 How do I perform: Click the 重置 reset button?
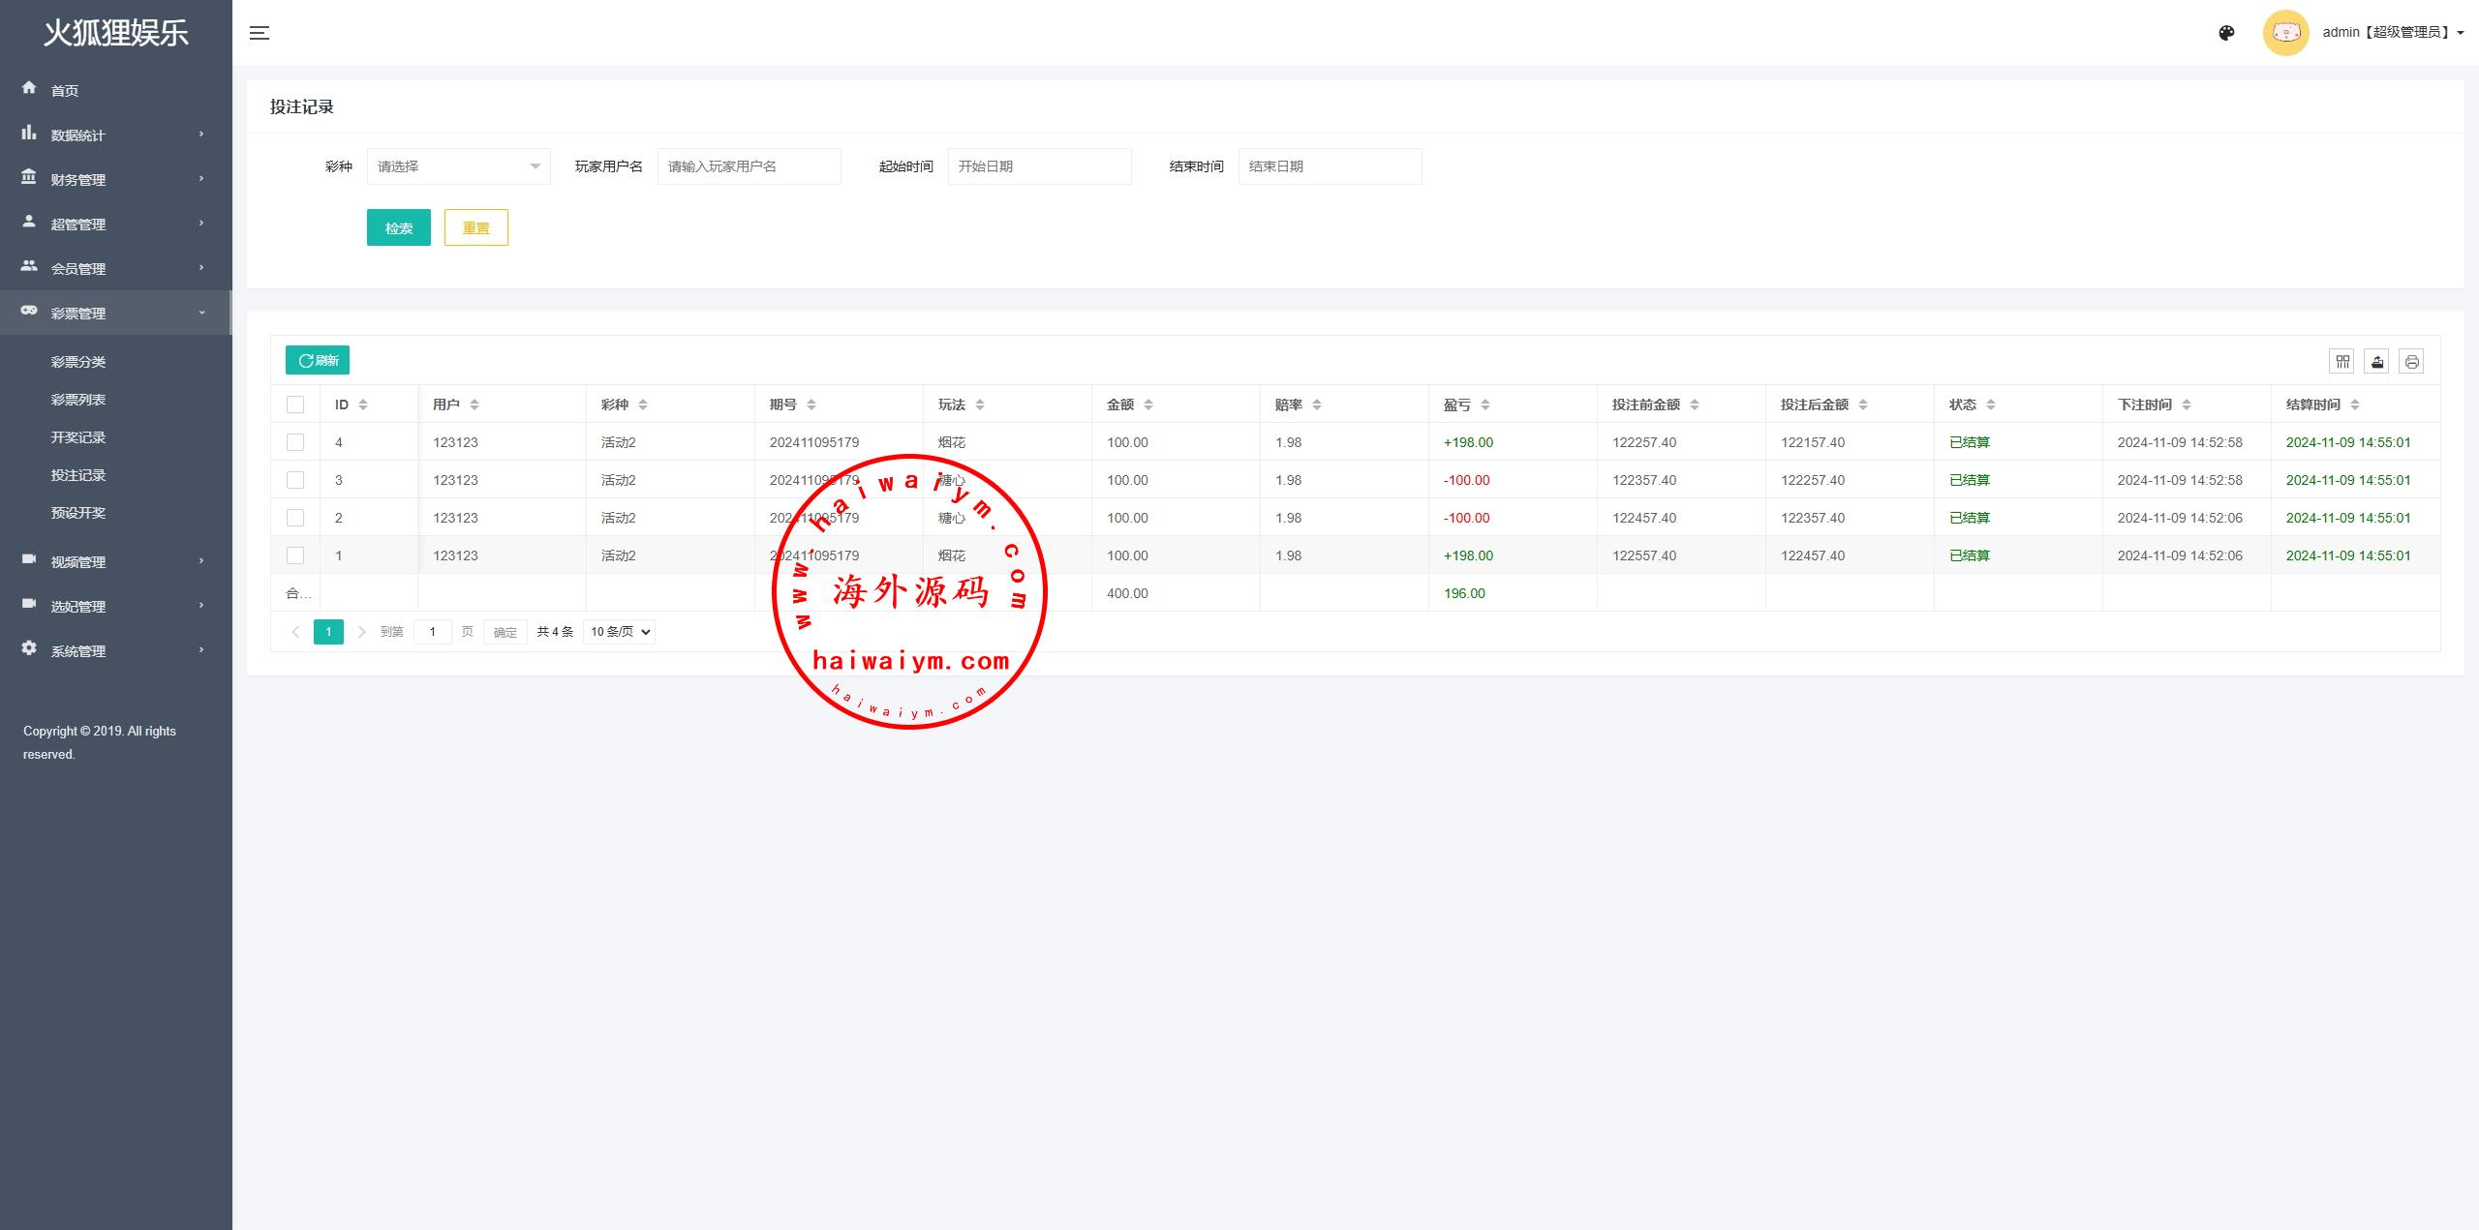point(475,228)
